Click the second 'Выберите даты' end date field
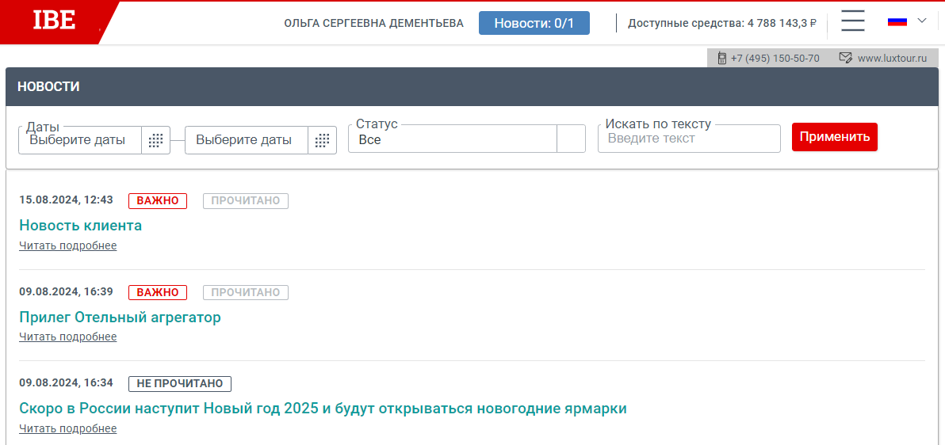This screenshot has width=945, height=445. [246, 140]
